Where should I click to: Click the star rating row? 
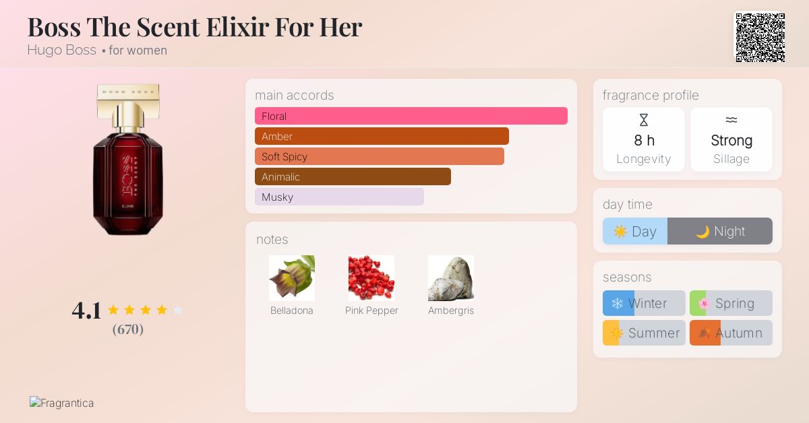pos(145,310)
